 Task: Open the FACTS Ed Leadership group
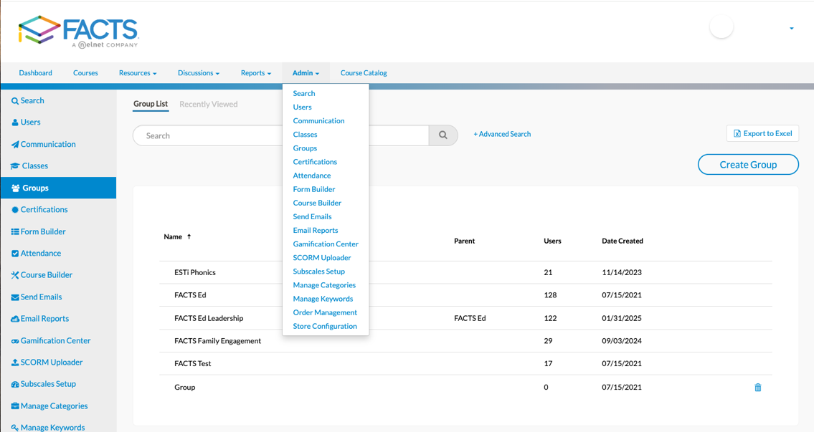(209, 318)
